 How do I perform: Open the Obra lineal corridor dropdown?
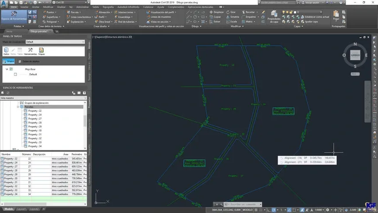(x=103, y=22)
